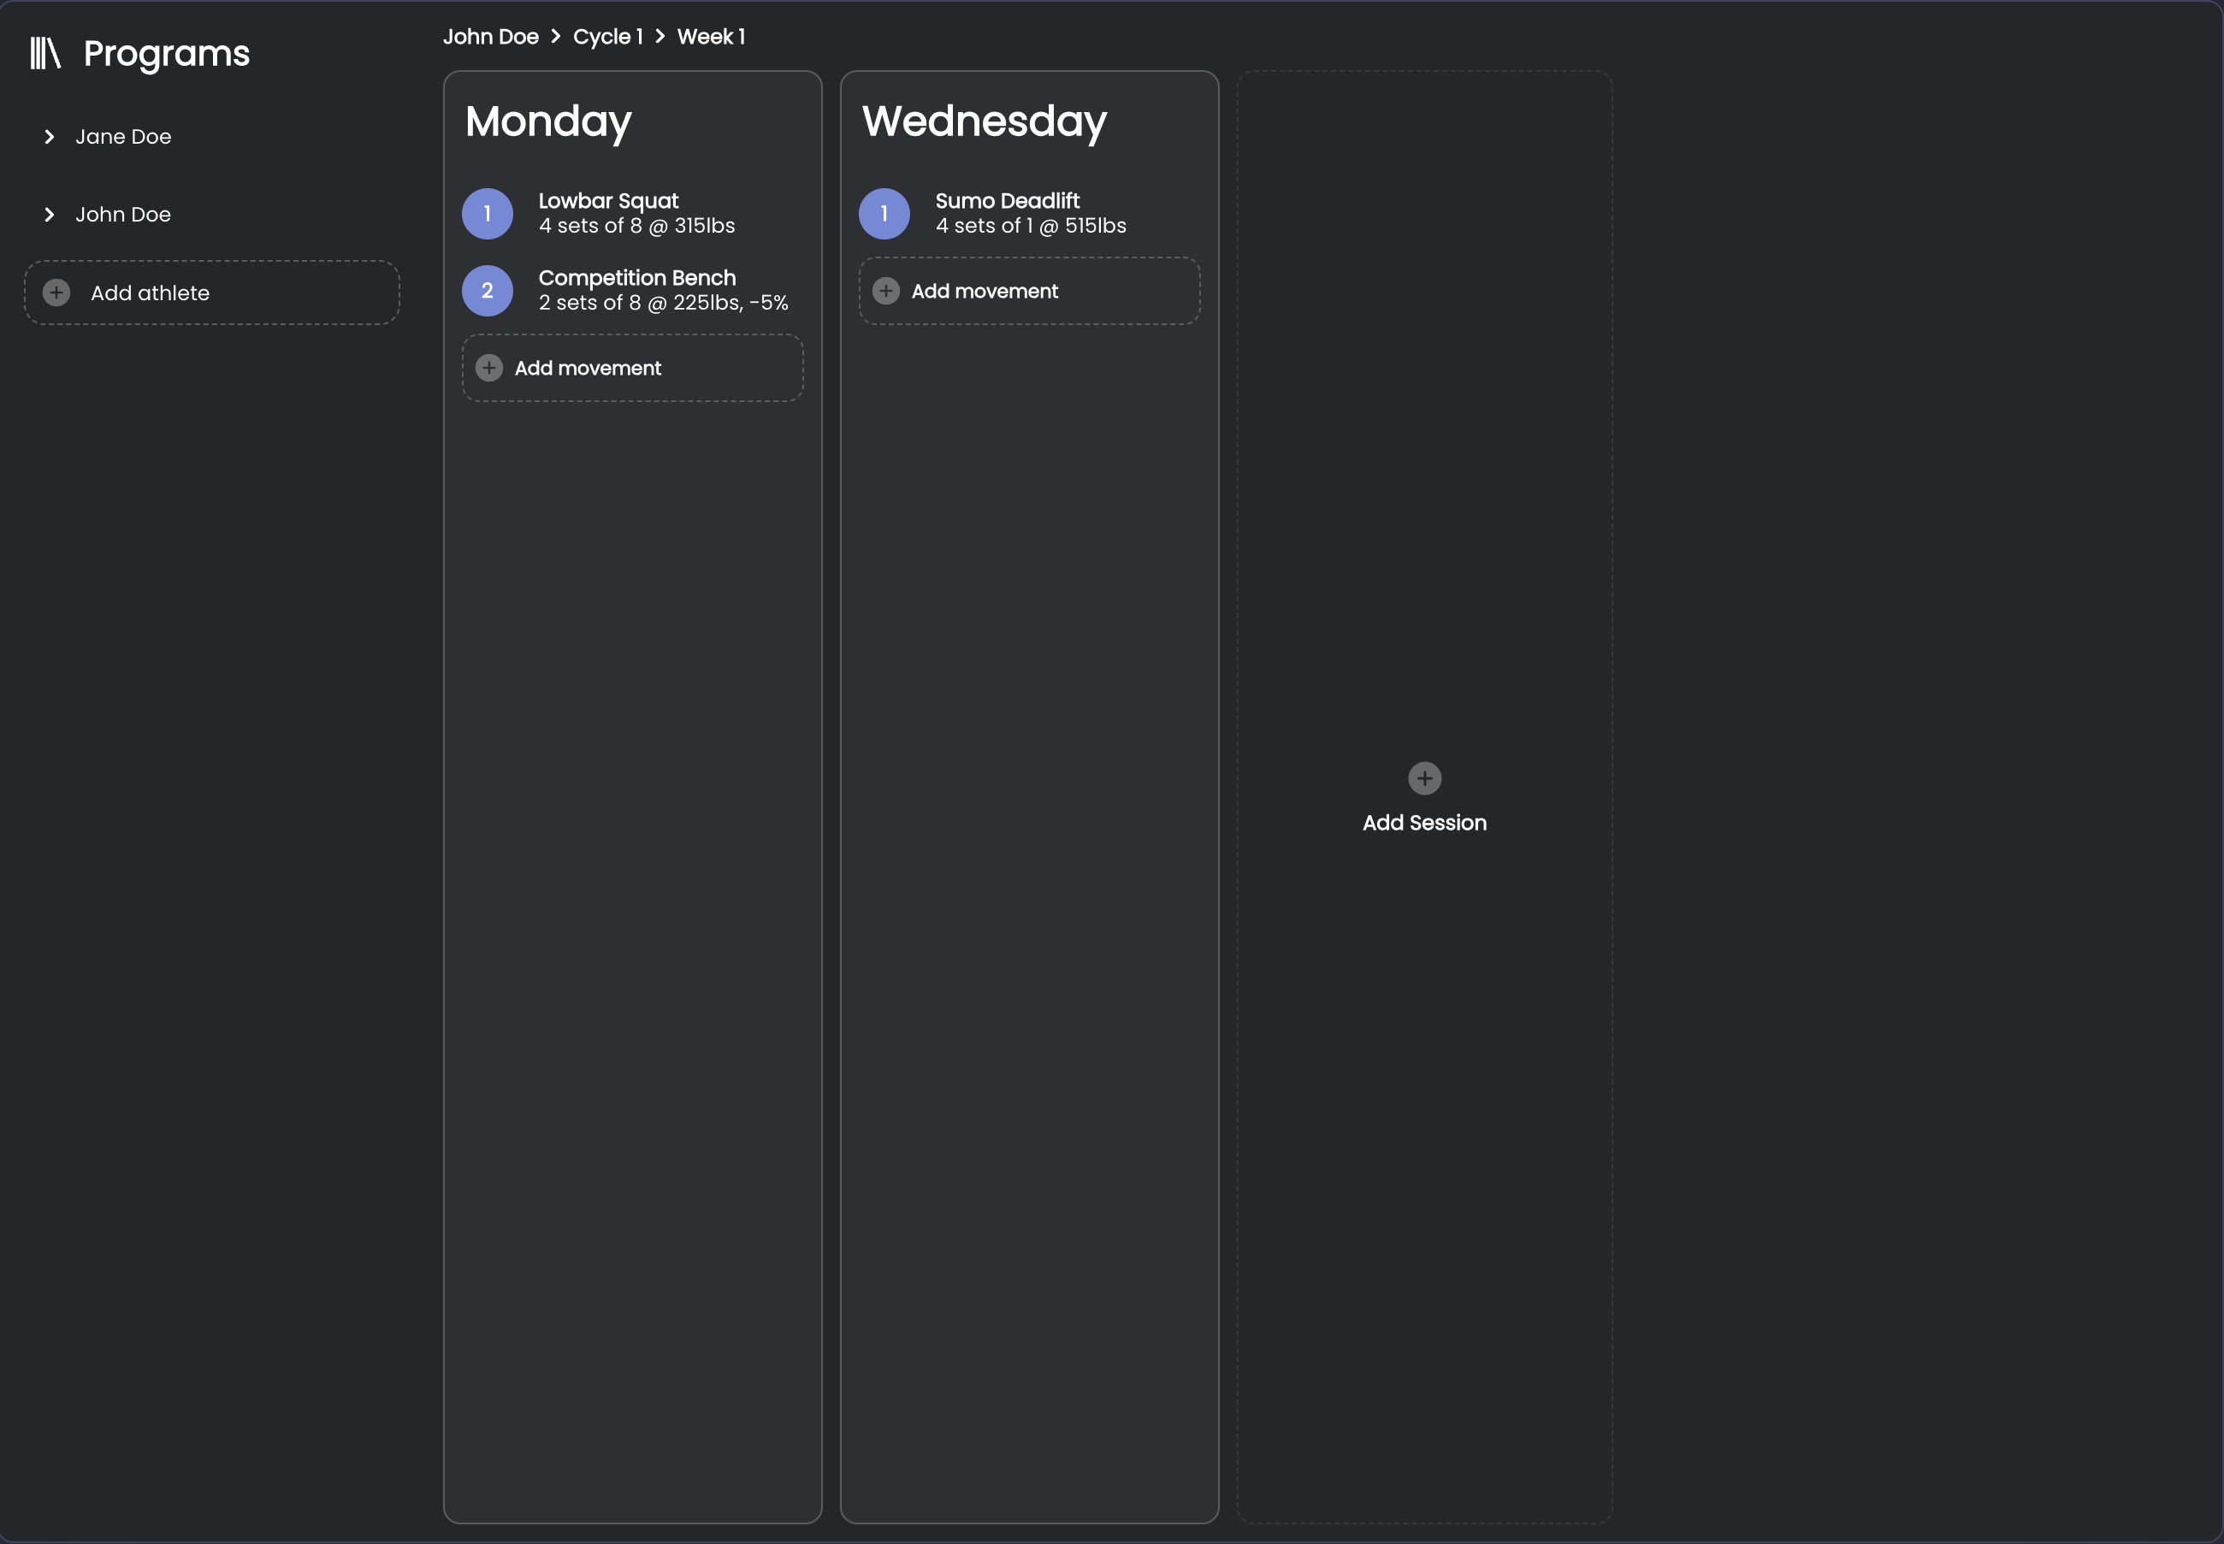Go to Cycle 1 breadcrumb
This screenshot has height=1544, width=2224.
[x=607, y=37]
